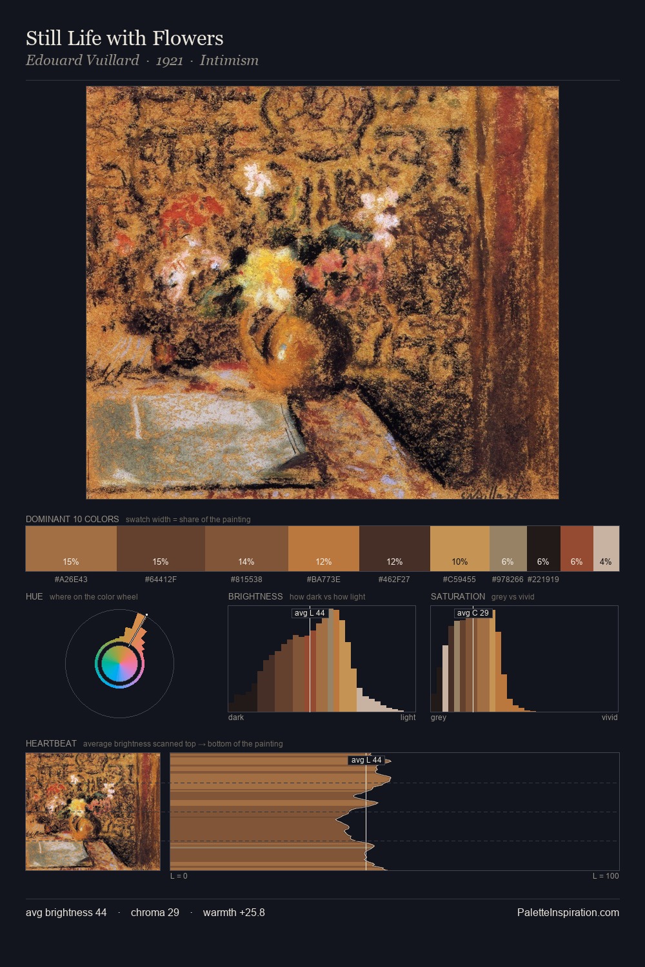Image resolution: width=645 pixels, height=967 pixels.
Task: Click the Heartbeat painting thumbnail
Action: point(93,812)
